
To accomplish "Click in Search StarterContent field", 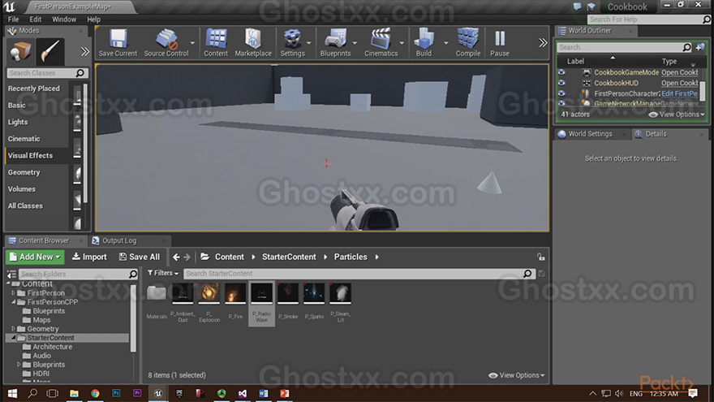I will tap(359, 274).
